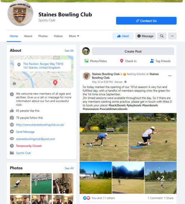Click the post privacy gear icon

pyautogui.click(x=125, y=82)
